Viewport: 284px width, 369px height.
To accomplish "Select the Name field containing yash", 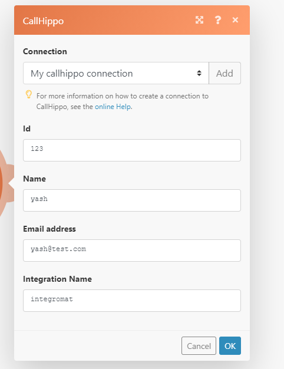I will [132, 200].
